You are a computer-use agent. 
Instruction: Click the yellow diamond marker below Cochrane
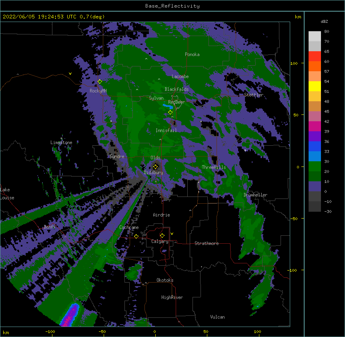point(136,236)
